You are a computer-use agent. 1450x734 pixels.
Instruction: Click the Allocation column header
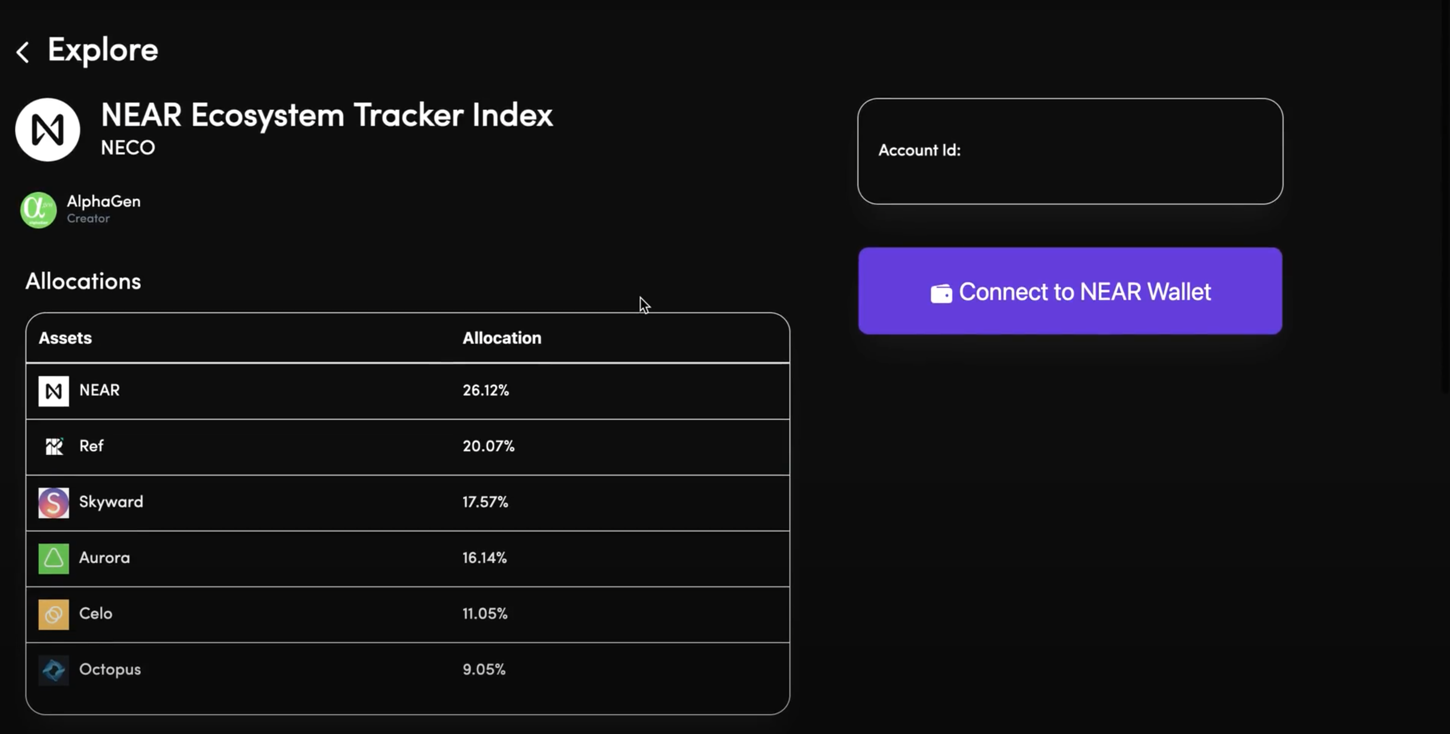tap(502, 338)
